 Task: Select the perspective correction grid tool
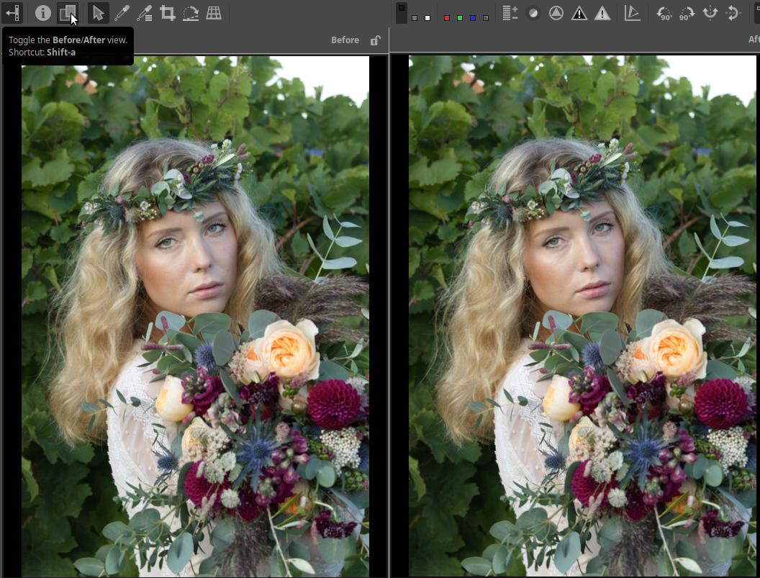coord(214,13)
